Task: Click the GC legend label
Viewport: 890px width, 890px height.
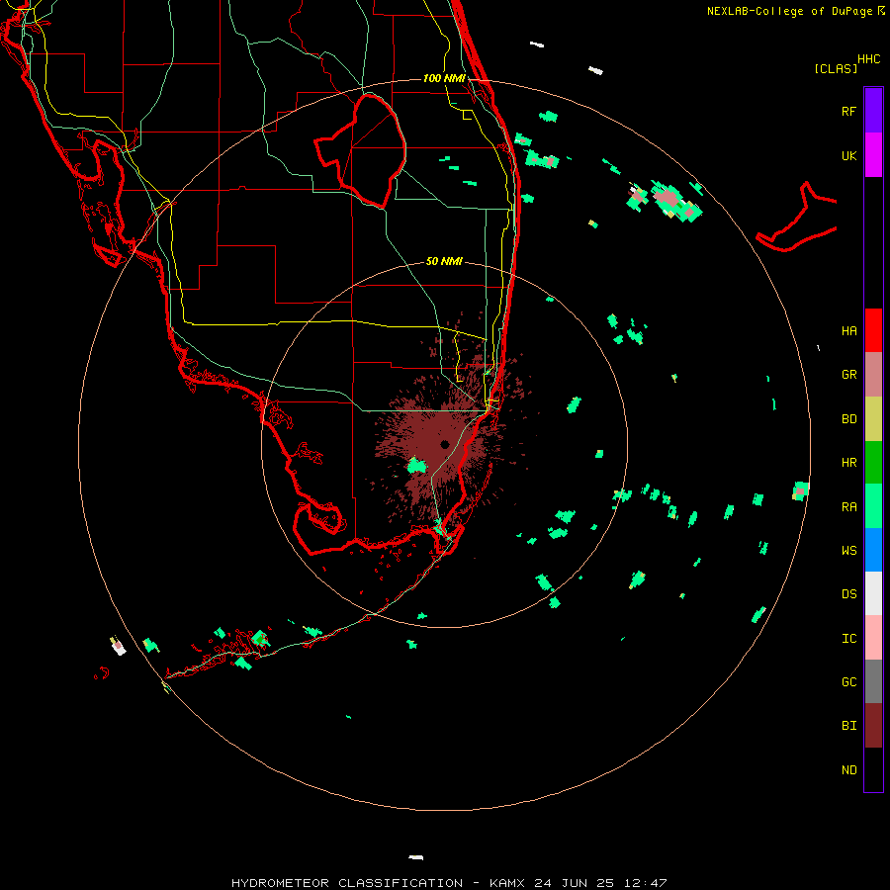Action: tap(848, 681)
